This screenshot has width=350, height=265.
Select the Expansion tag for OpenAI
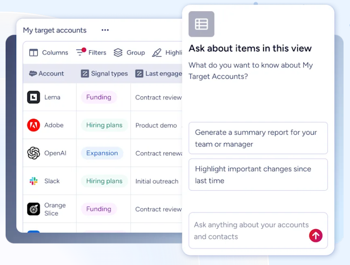pos(102,153)
